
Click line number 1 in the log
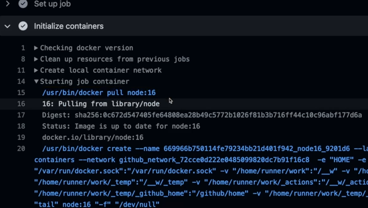pos(23,48)
